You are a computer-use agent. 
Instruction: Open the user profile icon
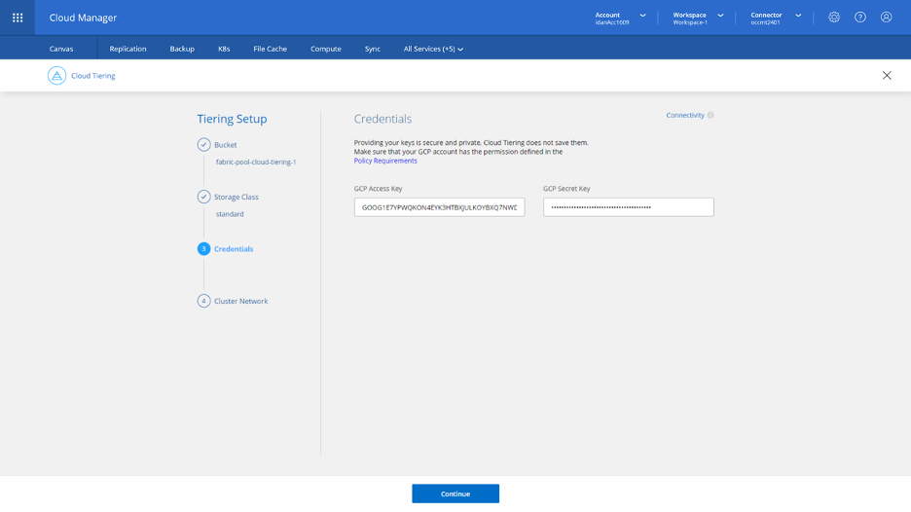[886, 18]
